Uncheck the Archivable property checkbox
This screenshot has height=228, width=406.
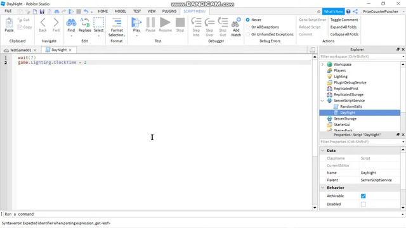click(x=363, y=196)
